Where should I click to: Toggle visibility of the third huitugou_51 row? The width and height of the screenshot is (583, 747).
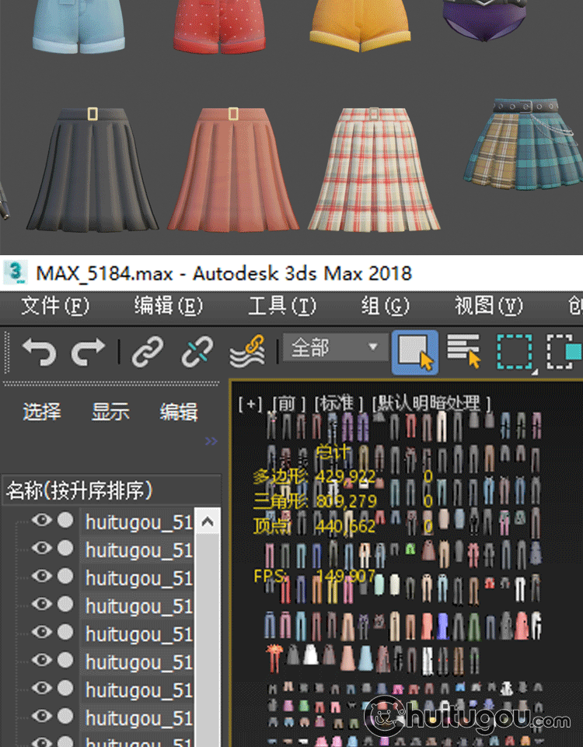click(40, 577)
